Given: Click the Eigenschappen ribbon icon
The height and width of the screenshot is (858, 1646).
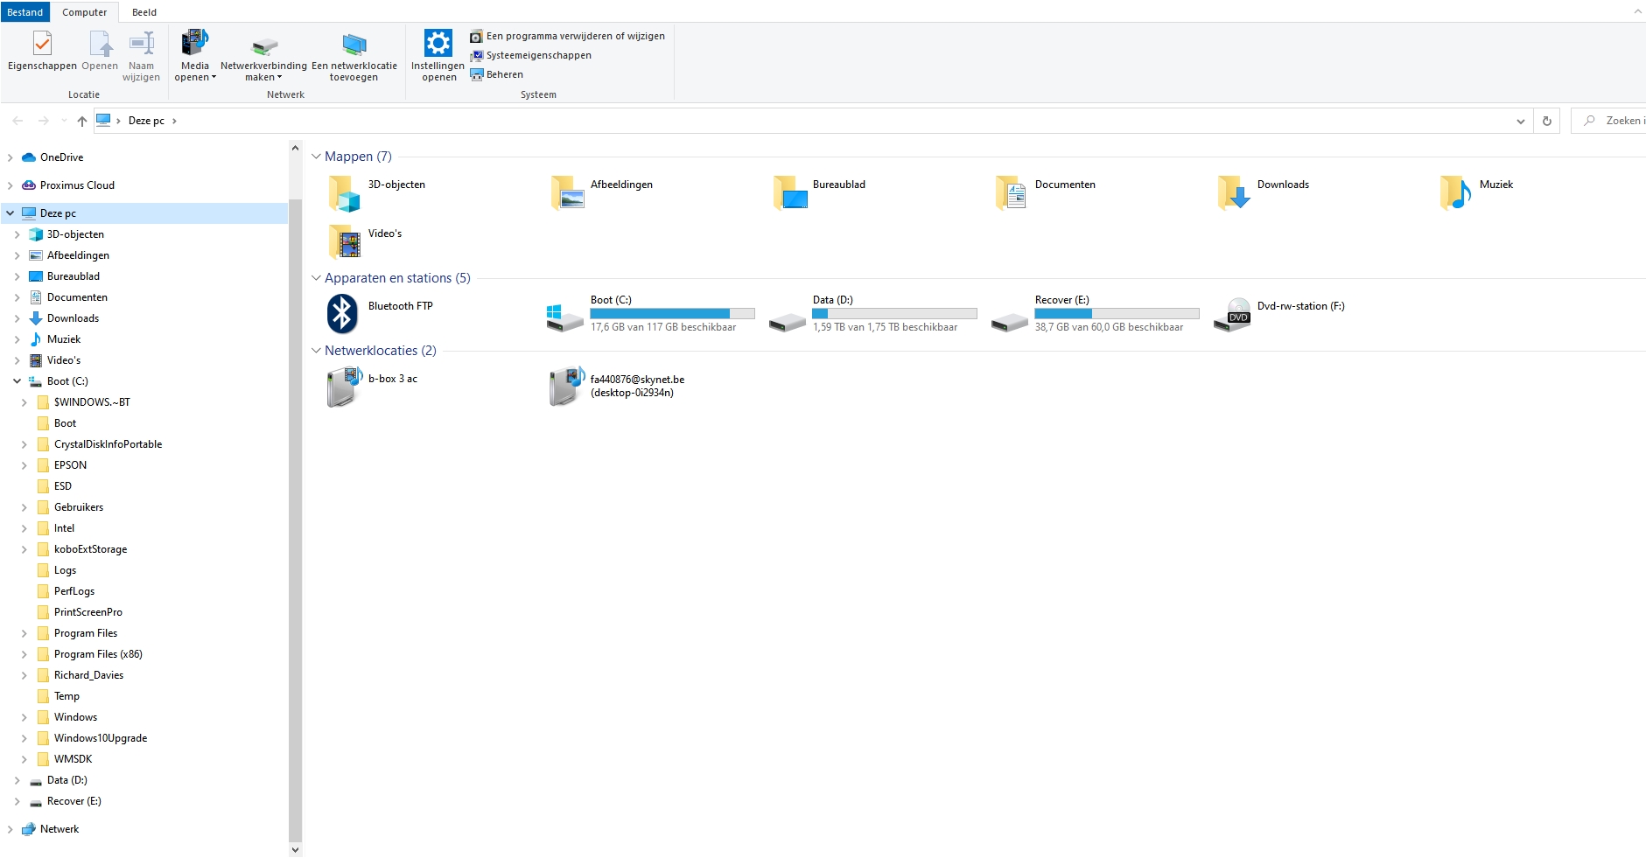Looking at the screenshot, I should pyautogui.click(x=42, y=44).
